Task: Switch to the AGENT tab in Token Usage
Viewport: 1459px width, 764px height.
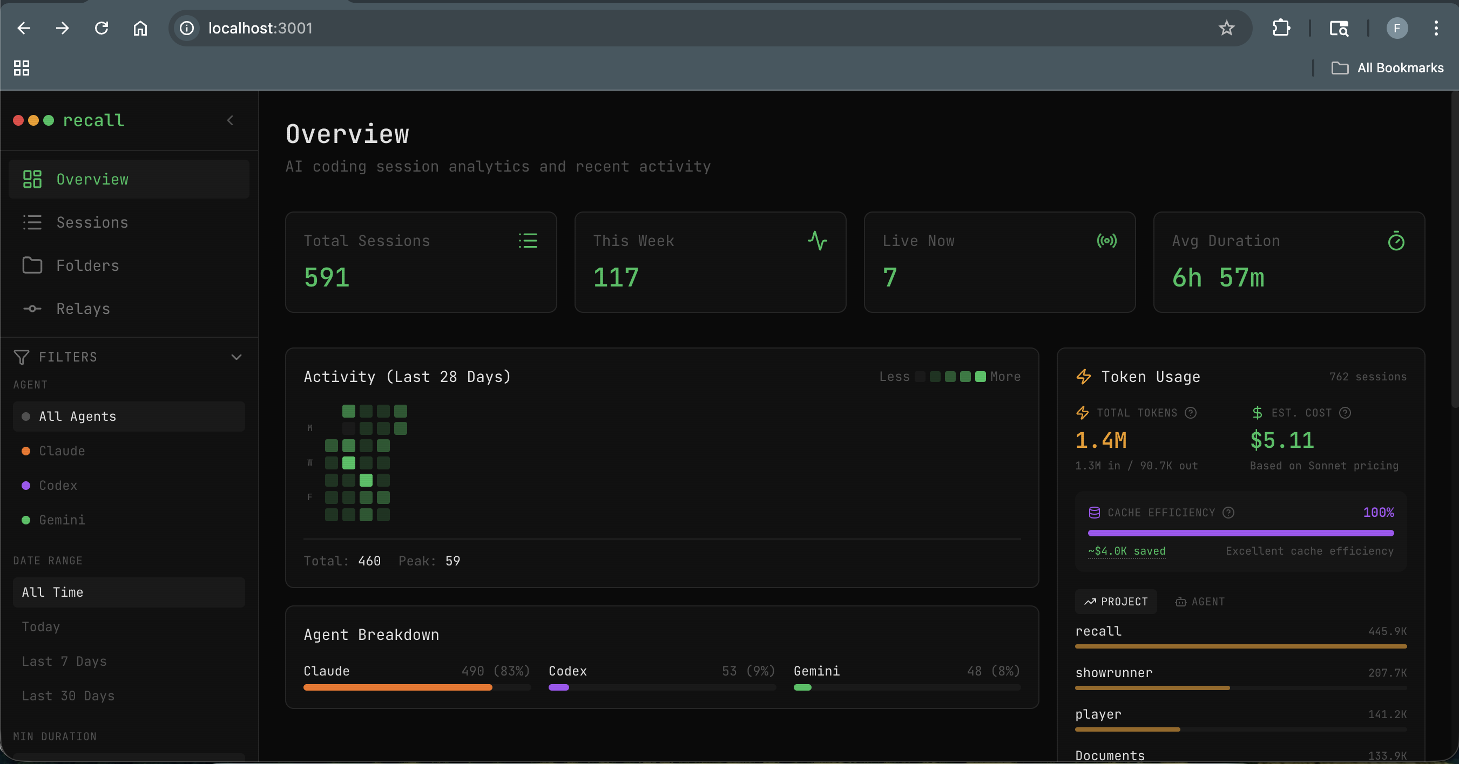Action: click(1199, 601)
